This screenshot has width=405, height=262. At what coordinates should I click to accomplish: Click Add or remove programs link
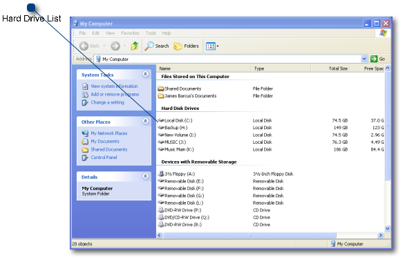pyautogui.click(x=115, y=94)
